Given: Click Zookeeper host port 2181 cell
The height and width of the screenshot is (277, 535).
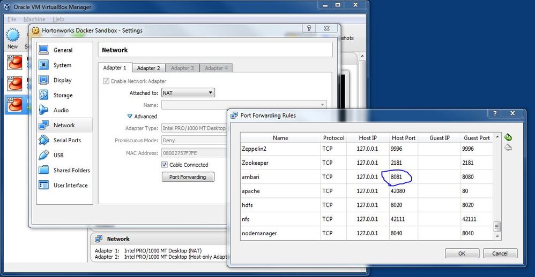Looking at the screenshot, I should (x=404, y=163).
